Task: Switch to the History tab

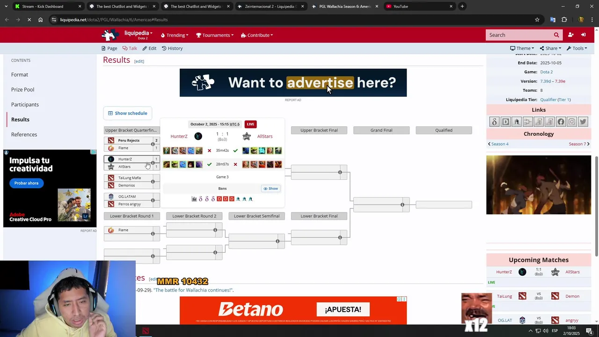Action: 172,48
